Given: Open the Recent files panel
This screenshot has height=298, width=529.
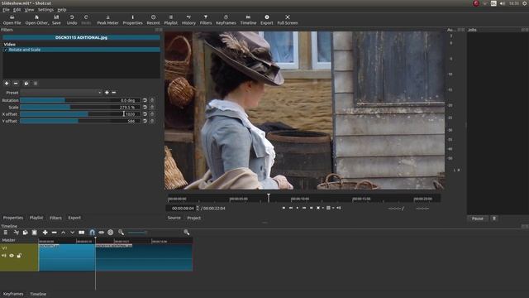Looking at the screenshot, I should (x=153, y=20).
